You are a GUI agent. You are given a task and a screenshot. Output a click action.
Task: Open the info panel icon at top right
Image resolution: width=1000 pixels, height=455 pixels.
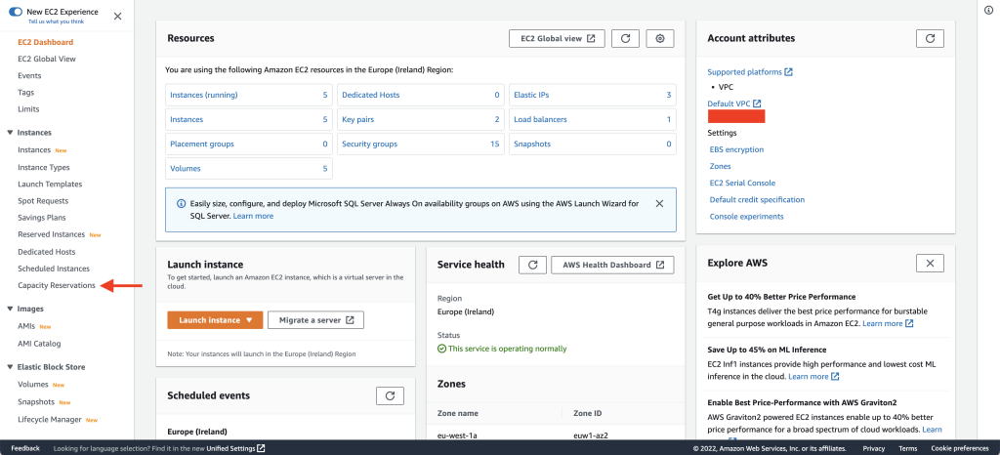tap(988, 10)
